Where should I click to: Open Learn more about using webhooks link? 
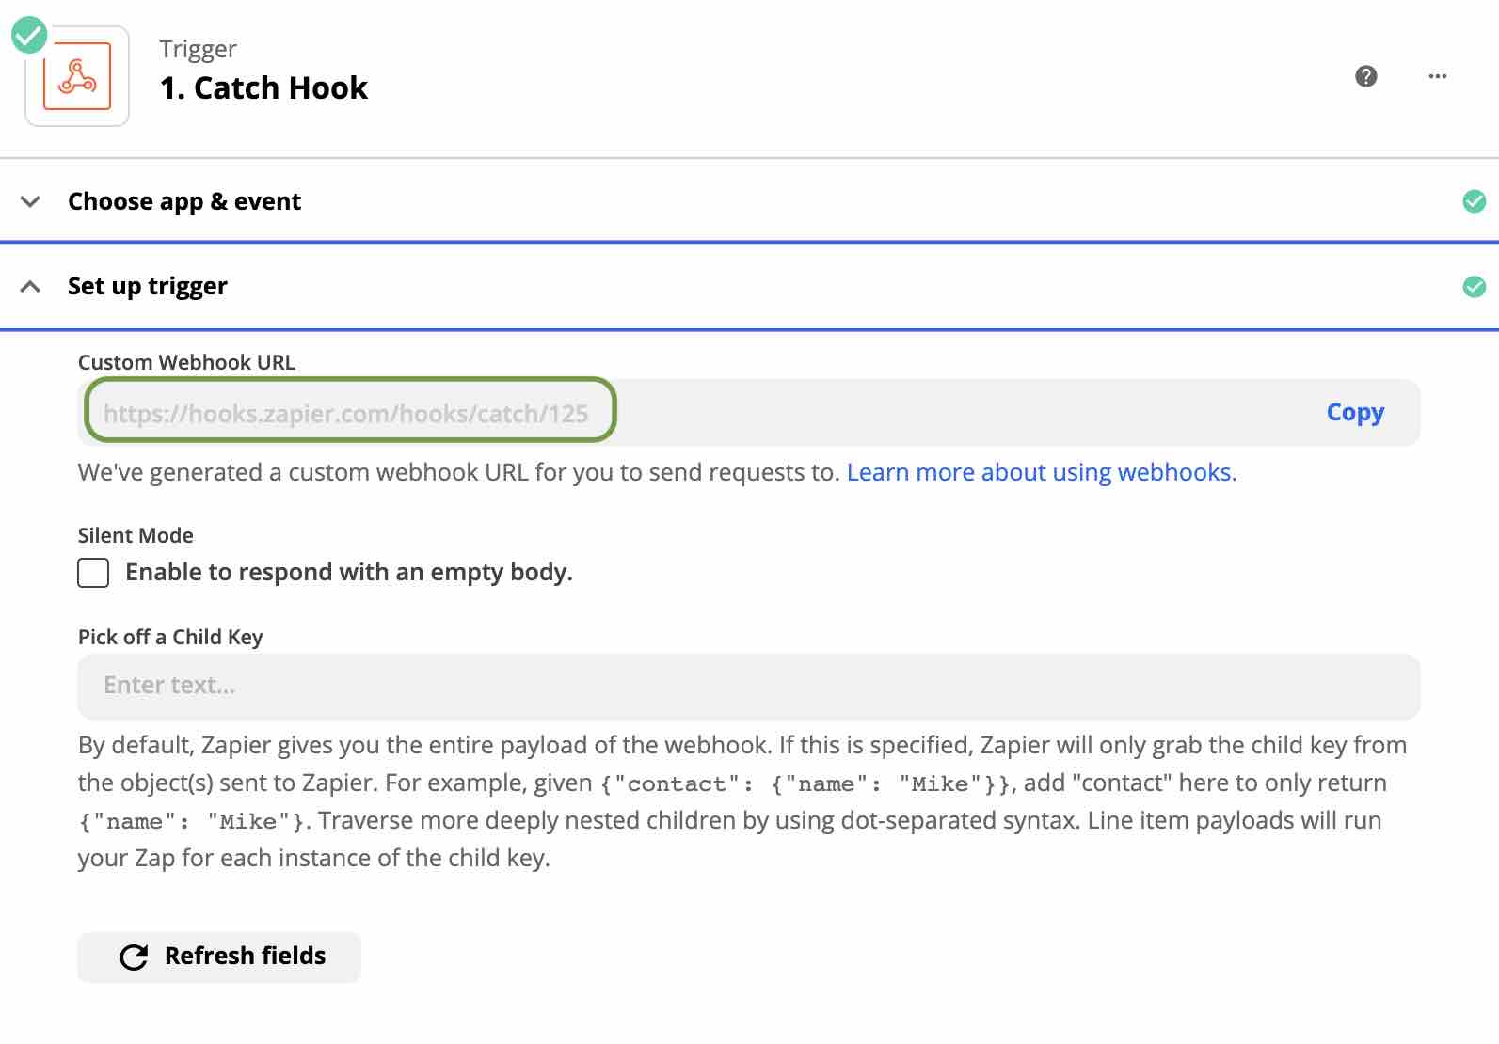click(1042, 472)
